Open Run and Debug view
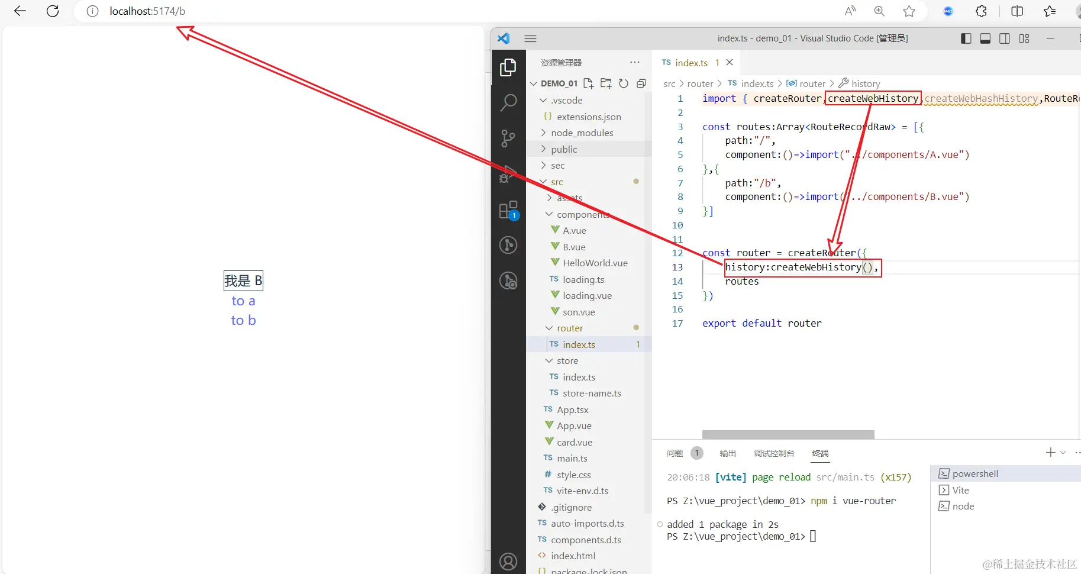This screenshot has height=574, width=1081. tap(508, 174)
